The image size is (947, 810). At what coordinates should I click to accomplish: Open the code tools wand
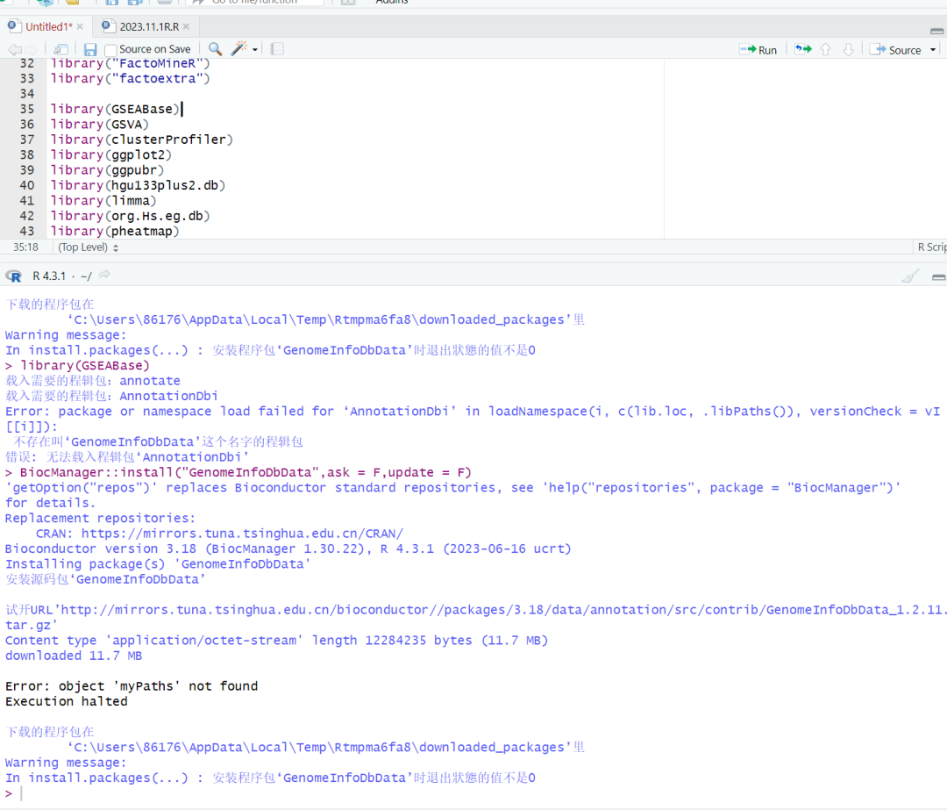click(239, 48)
